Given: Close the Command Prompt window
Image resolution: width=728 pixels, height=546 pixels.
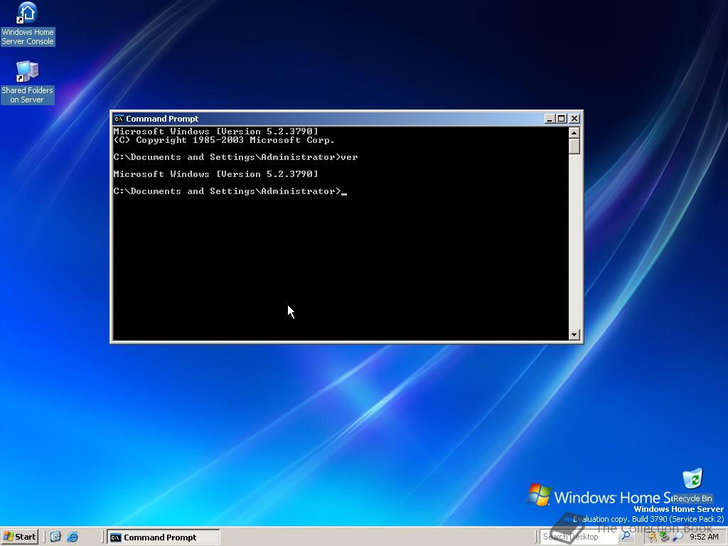Looking at the screenshot, I should (x=574, y=119).
